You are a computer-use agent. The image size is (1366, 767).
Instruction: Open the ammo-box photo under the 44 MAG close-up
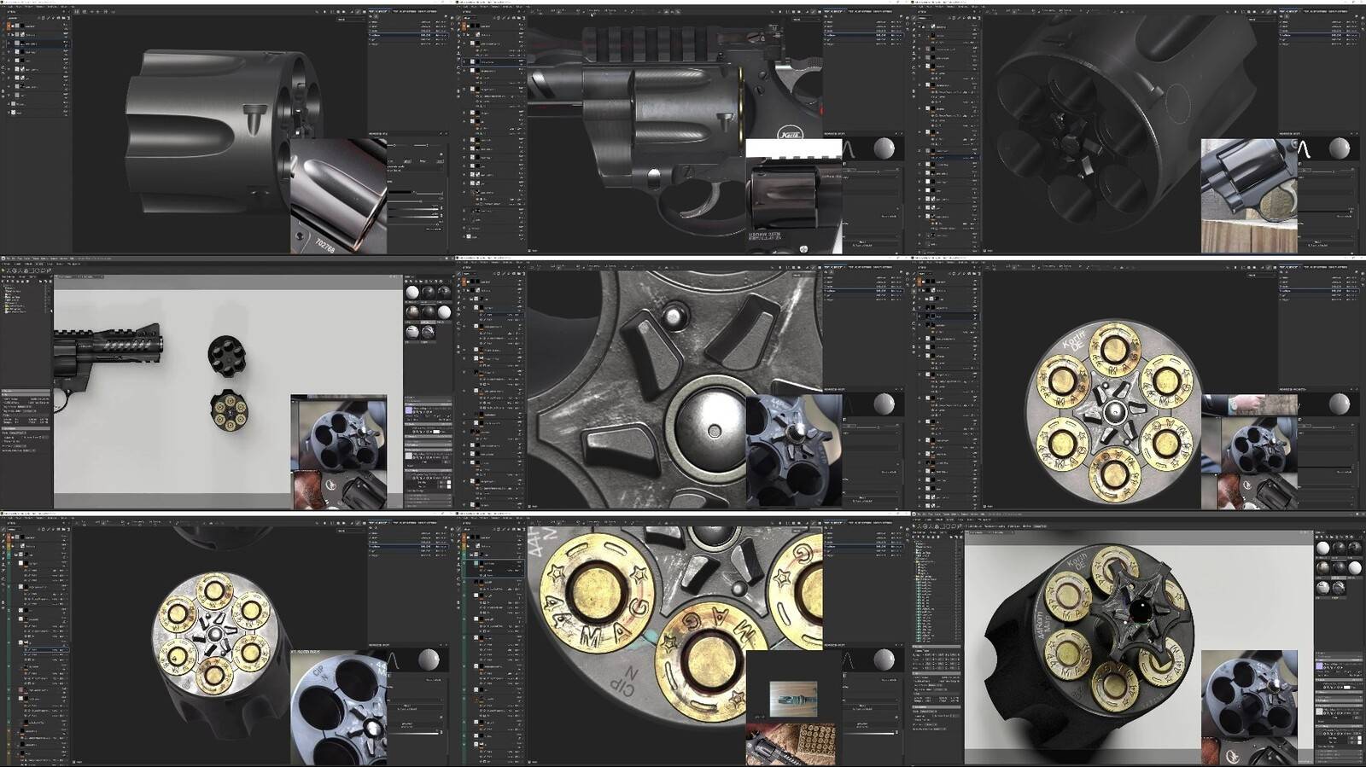click(791, 744)
